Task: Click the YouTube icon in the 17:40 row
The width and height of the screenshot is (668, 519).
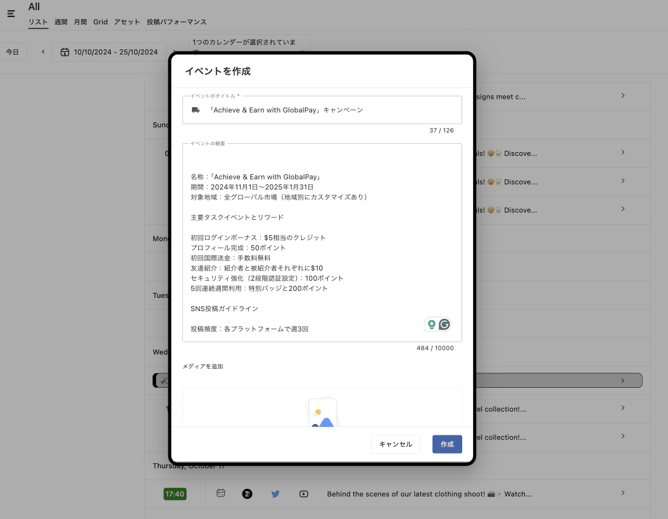Action: 304,494
